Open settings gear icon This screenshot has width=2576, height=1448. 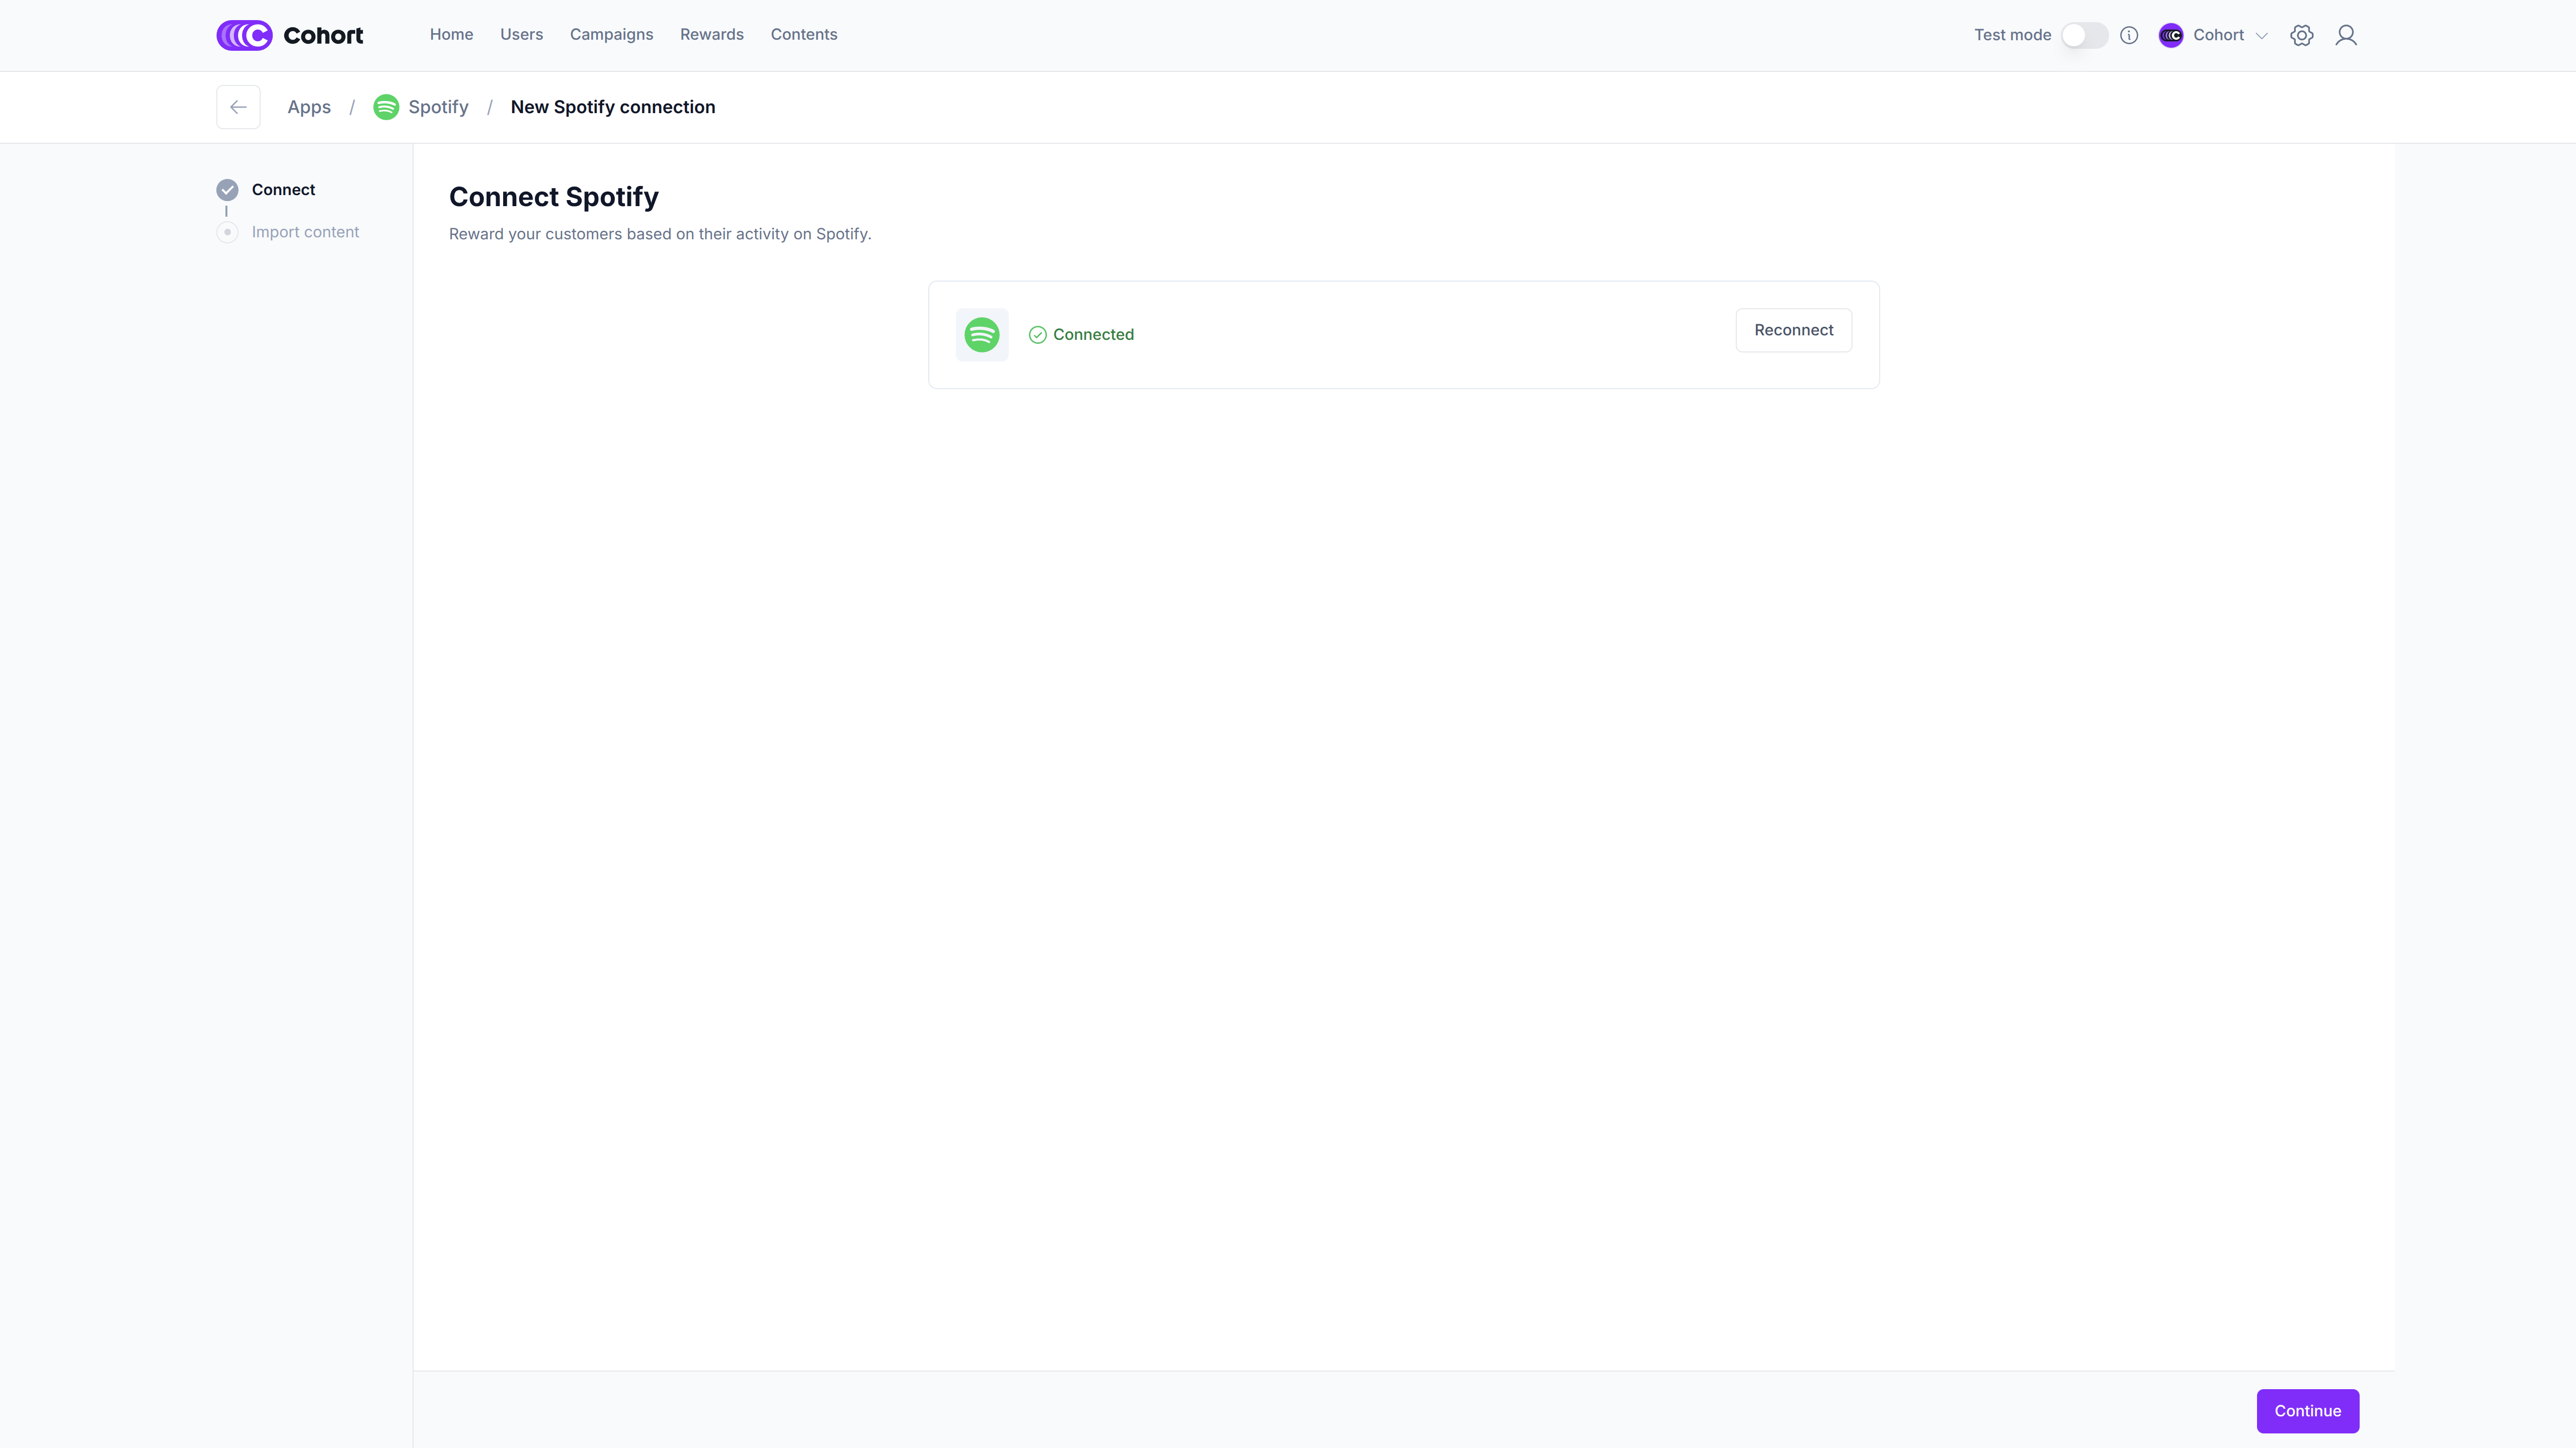2301,35
